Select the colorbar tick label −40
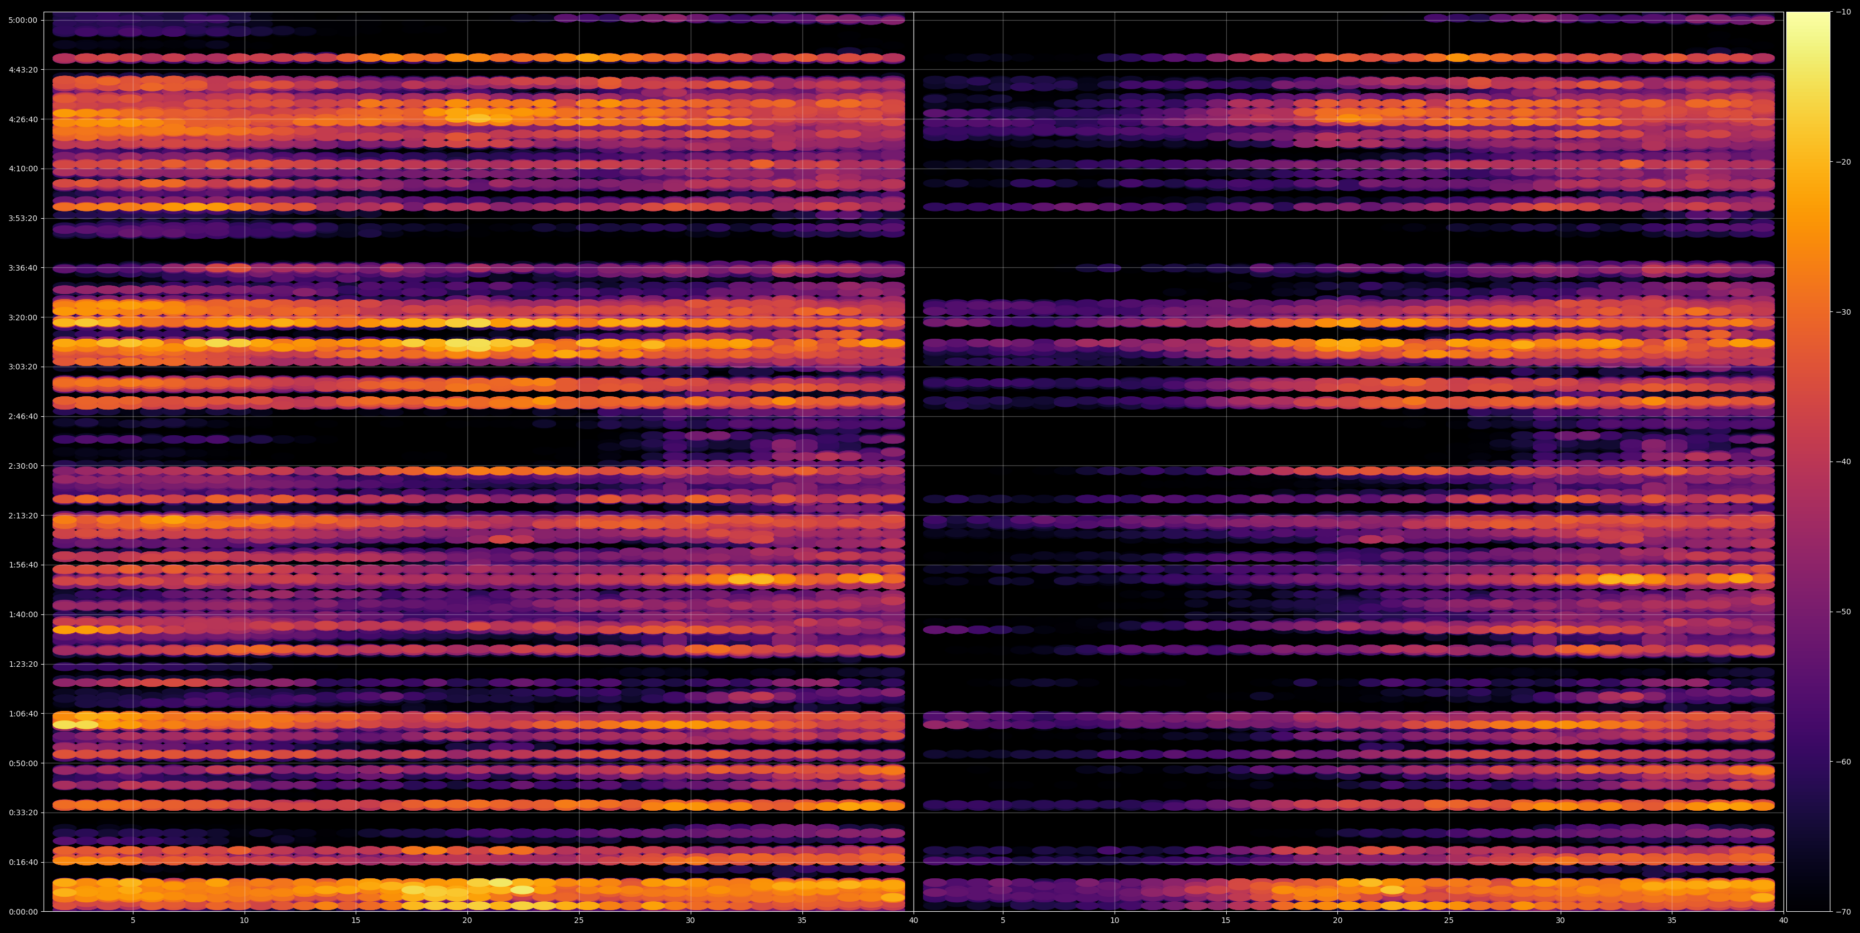 click(x=1843, y=462)
